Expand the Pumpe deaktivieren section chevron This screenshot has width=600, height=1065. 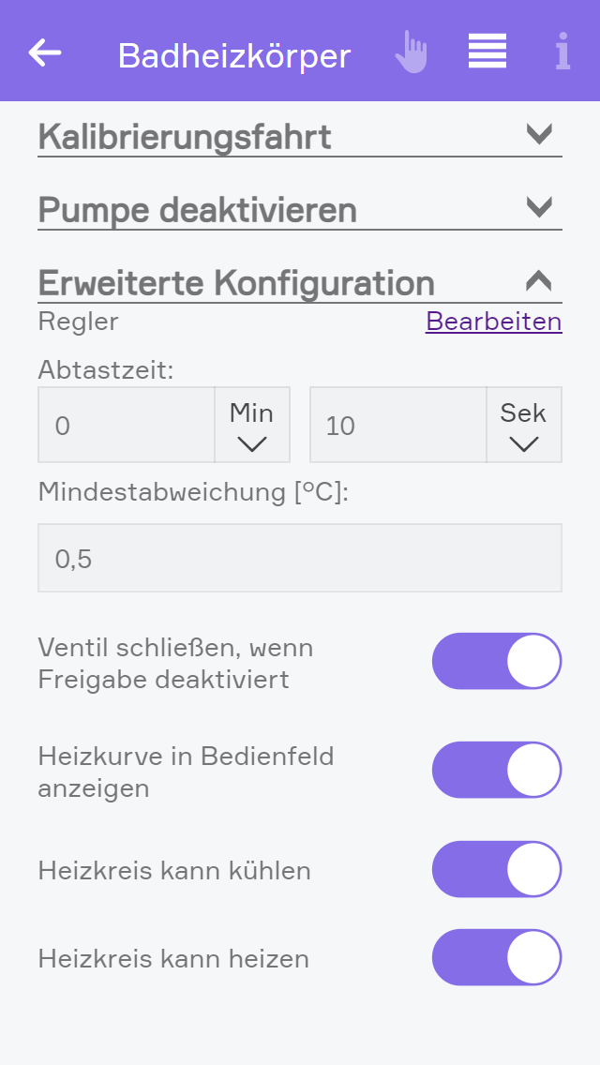[539, 206]
